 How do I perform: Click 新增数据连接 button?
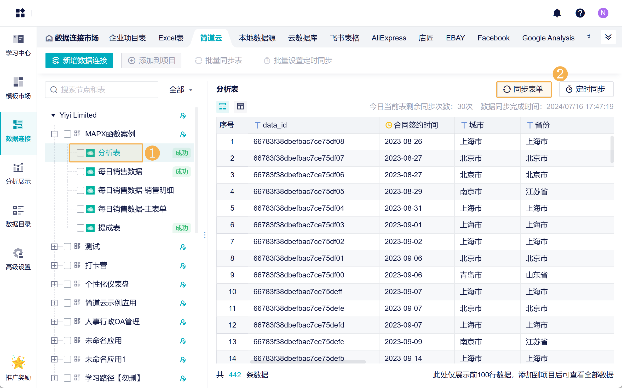[79, 60]
